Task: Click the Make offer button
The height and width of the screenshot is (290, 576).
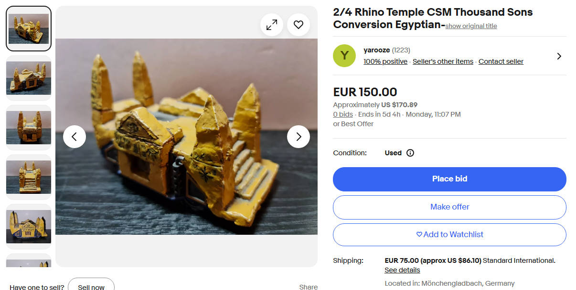Action: 449,207
